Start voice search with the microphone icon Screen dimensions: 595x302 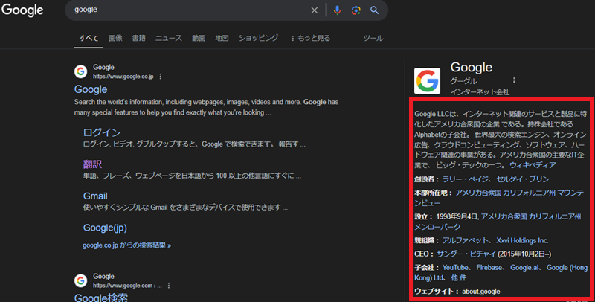[x=337, y=10]
